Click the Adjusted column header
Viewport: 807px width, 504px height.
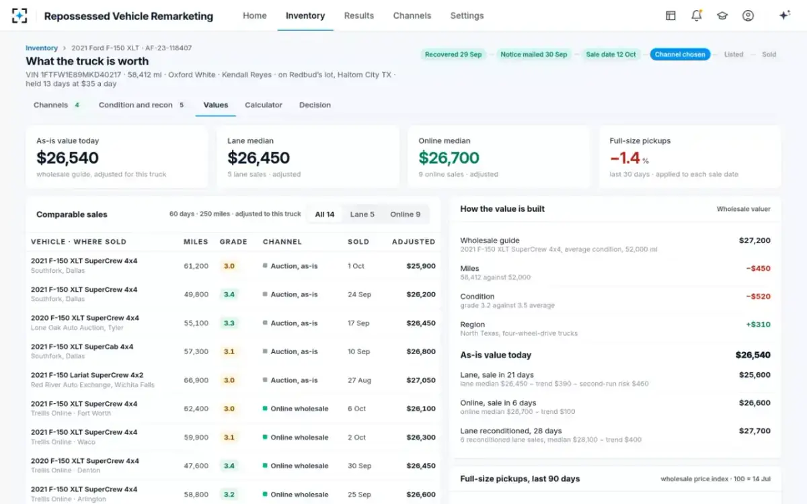[x=414, y=242]
